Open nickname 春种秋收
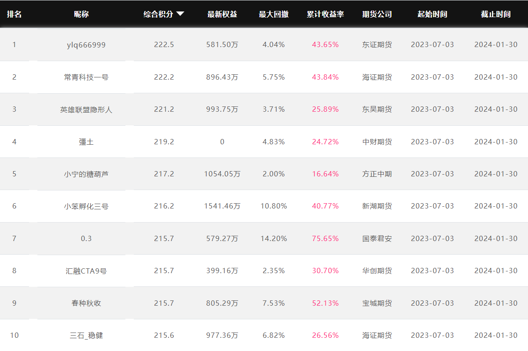This screenshot has height=351, width=528. (86, 303)
